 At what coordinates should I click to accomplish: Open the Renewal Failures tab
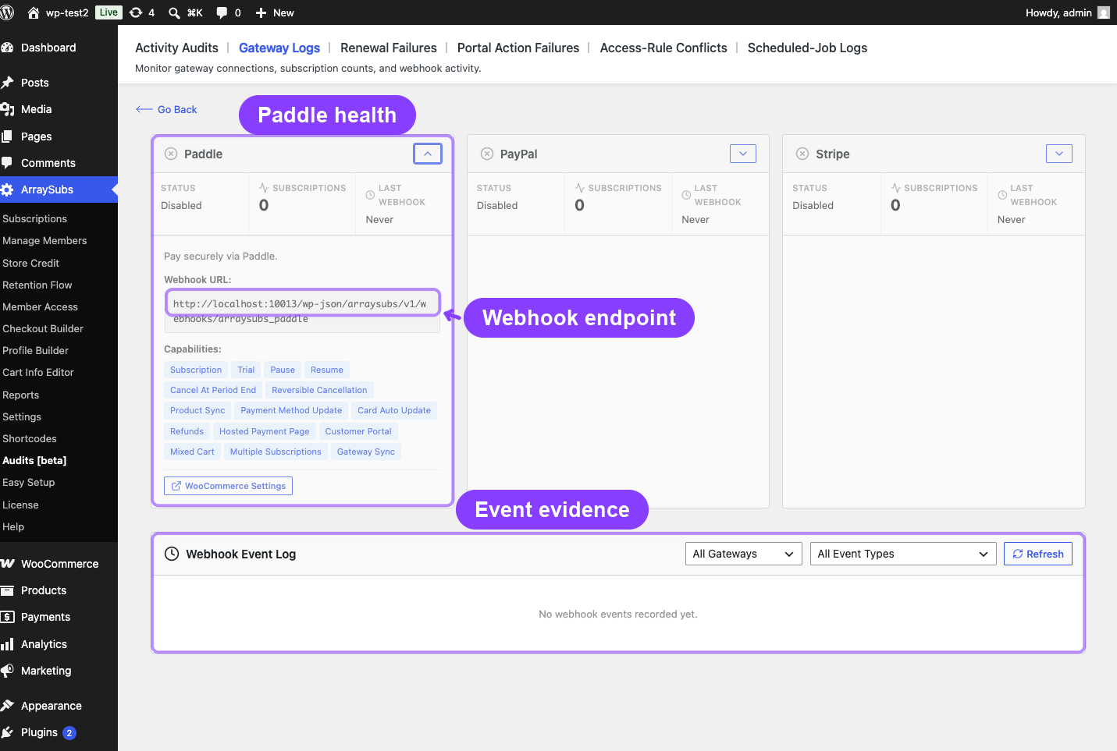(389, 48)
